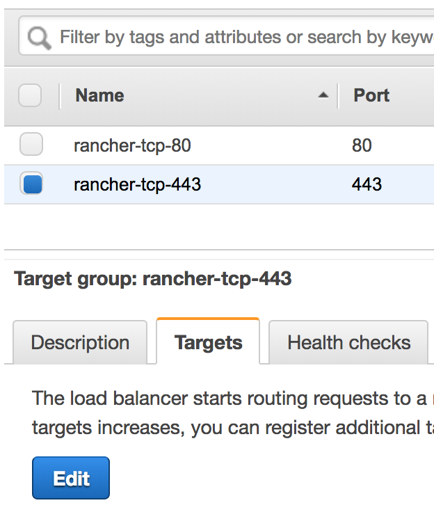This screenshot has height=512, width=434.
Task: Open the Health checks tab
Action: (348, 342)
